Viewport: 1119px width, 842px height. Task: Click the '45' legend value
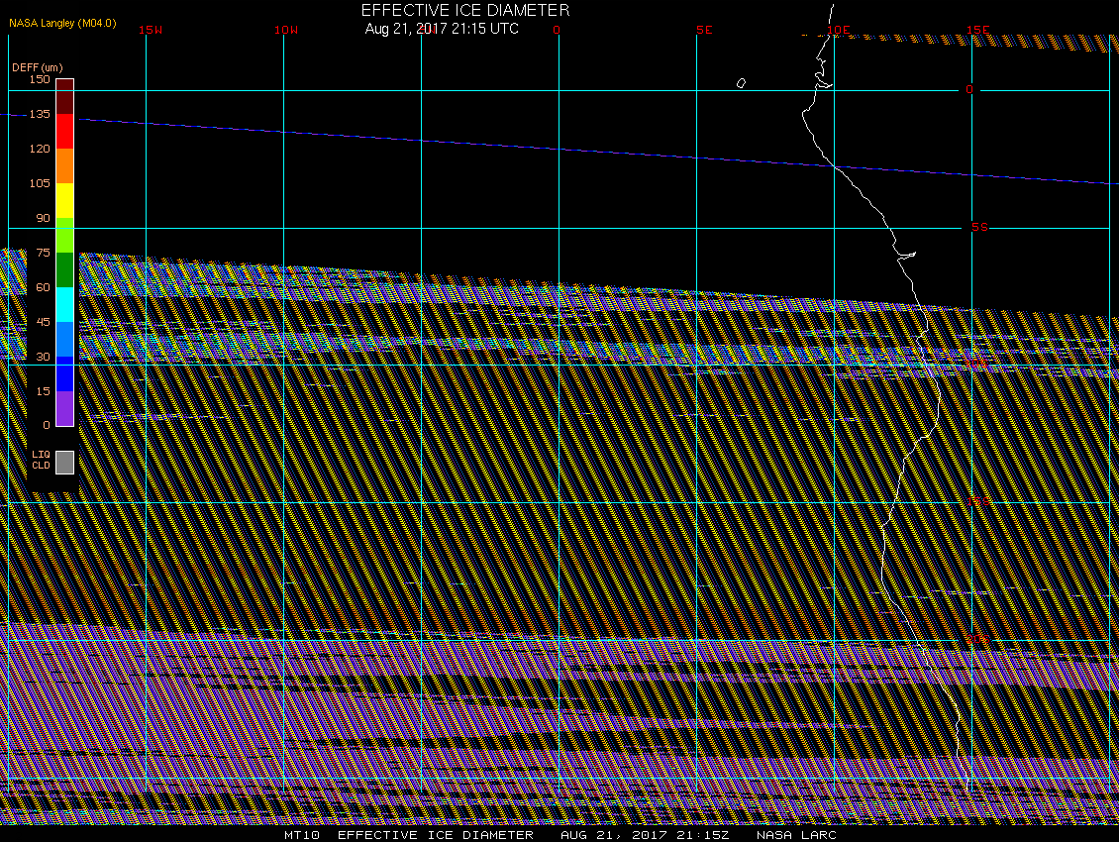[44, 321]
